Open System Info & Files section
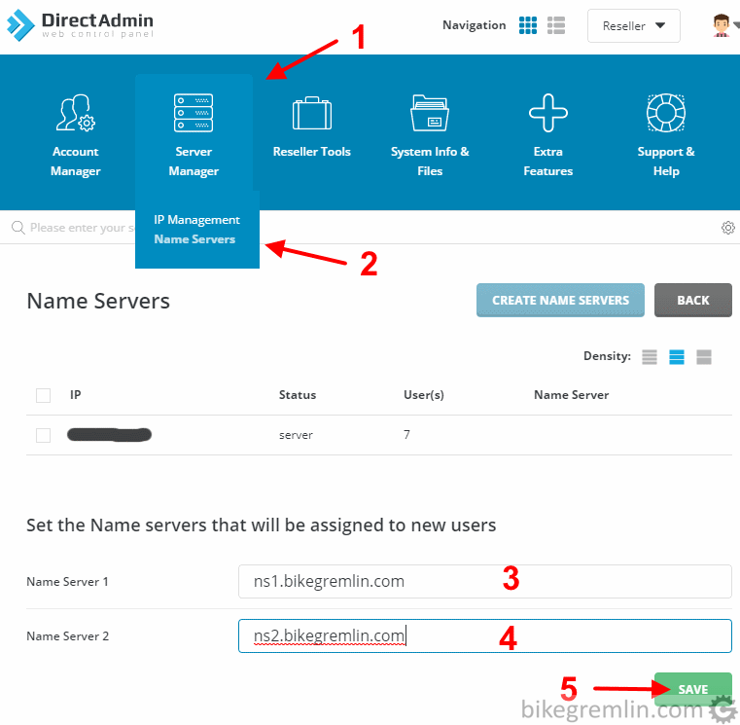This screenshot has height=725, width=740. [430, 135]
